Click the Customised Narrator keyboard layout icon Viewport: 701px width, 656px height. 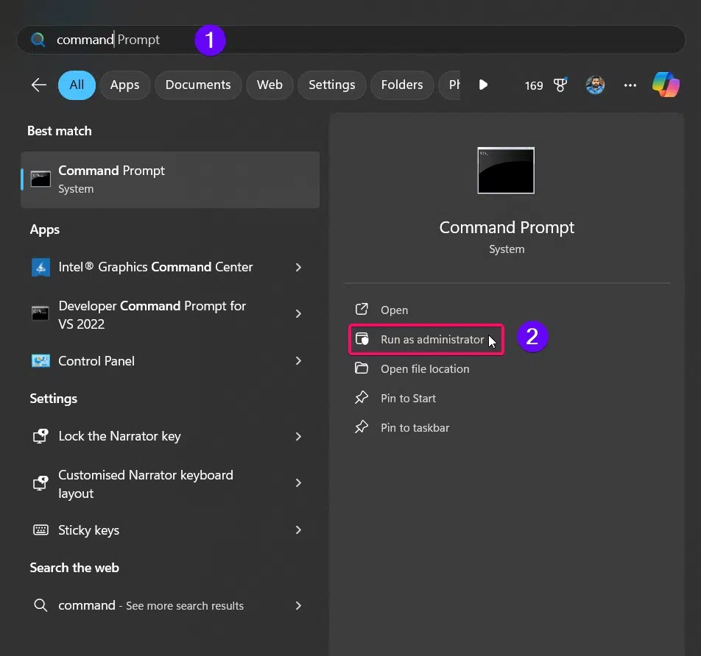pos(40,482)
